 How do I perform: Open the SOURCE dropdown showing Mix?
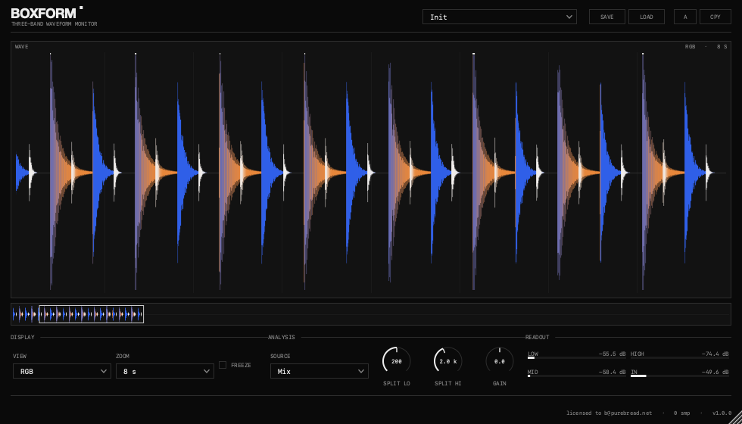[320, 371]
